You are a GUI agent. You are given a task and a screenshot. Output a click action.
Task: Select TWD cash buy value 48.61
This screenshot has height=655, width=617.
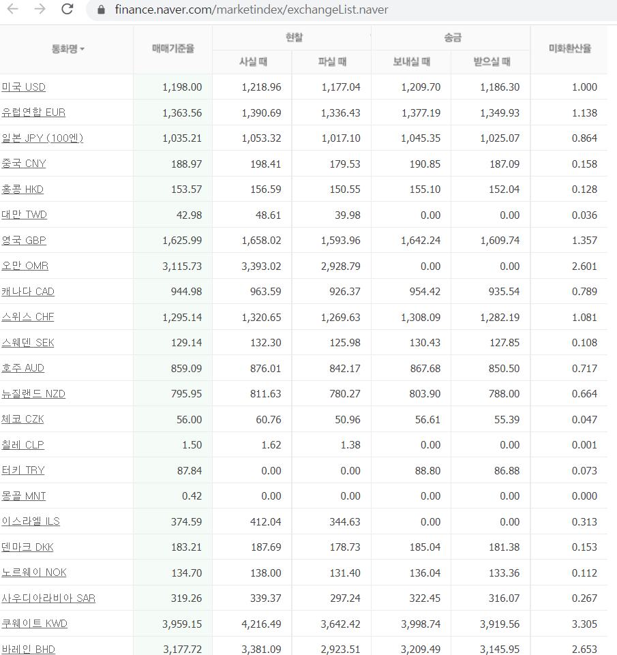pos(268,215)
